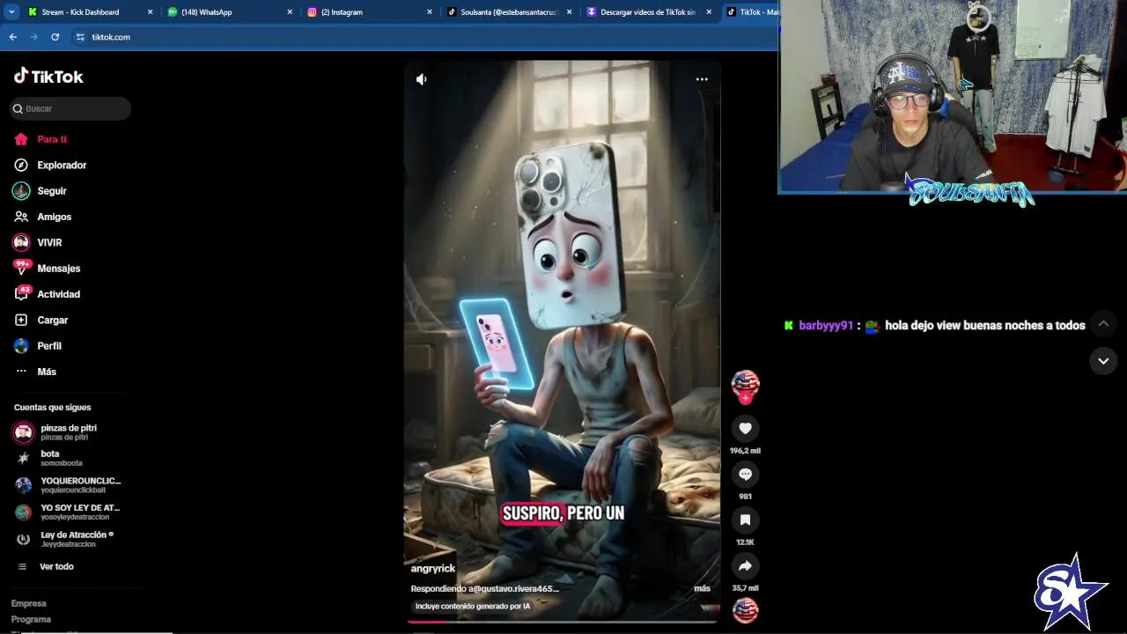Close the Descargar videos tab
Image resolution: width=1127 pixels, height=634 pixels.
coord(709,12)
